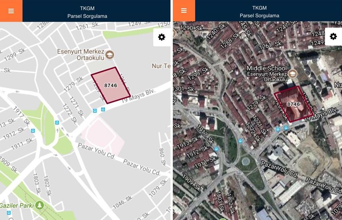Click bus stop icon near 1272. Sk. left map
342x220 pixels.
(57, 123)
